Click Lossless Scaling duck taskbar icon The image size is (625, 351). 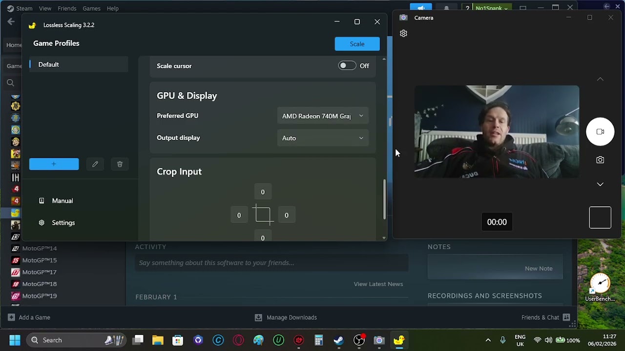pos(399,340)
